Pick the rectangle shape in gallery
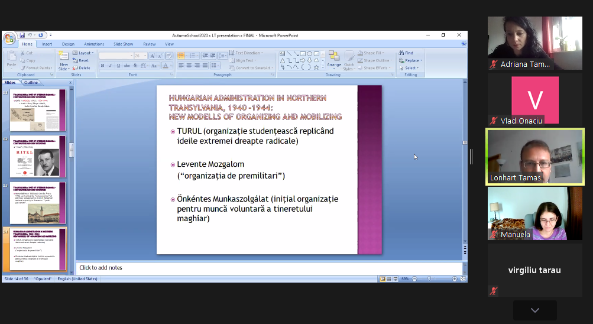The image size is (593, 324). 303,53
